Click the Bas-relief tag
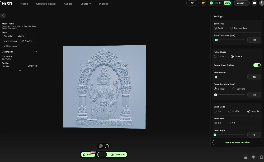Image resolution: width=264 pixels, height=162 pixels. point(8,36)
